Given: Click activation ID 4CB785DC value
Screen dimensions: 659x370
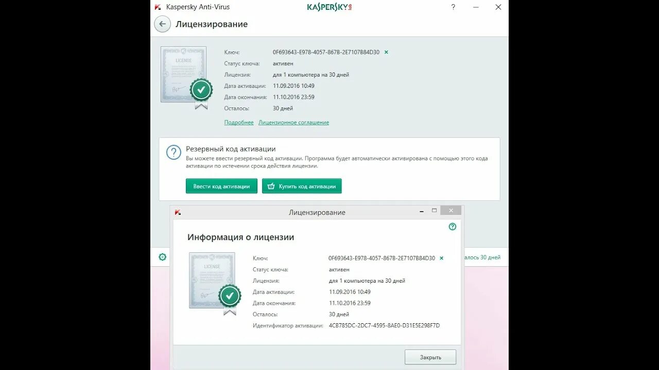Looking at the screenshot, I should tap(384, 325).
